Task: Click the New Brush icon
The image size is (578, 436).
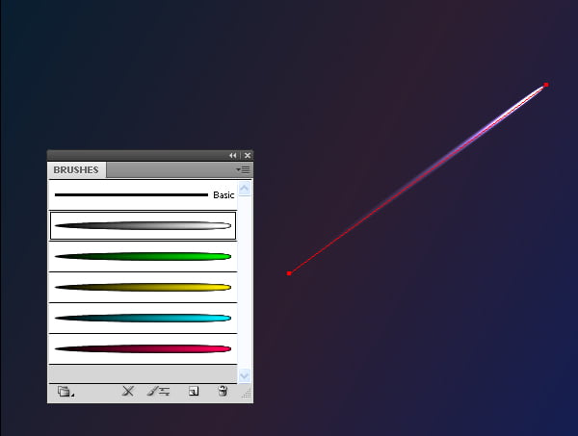Action: [x=194, y=391]
